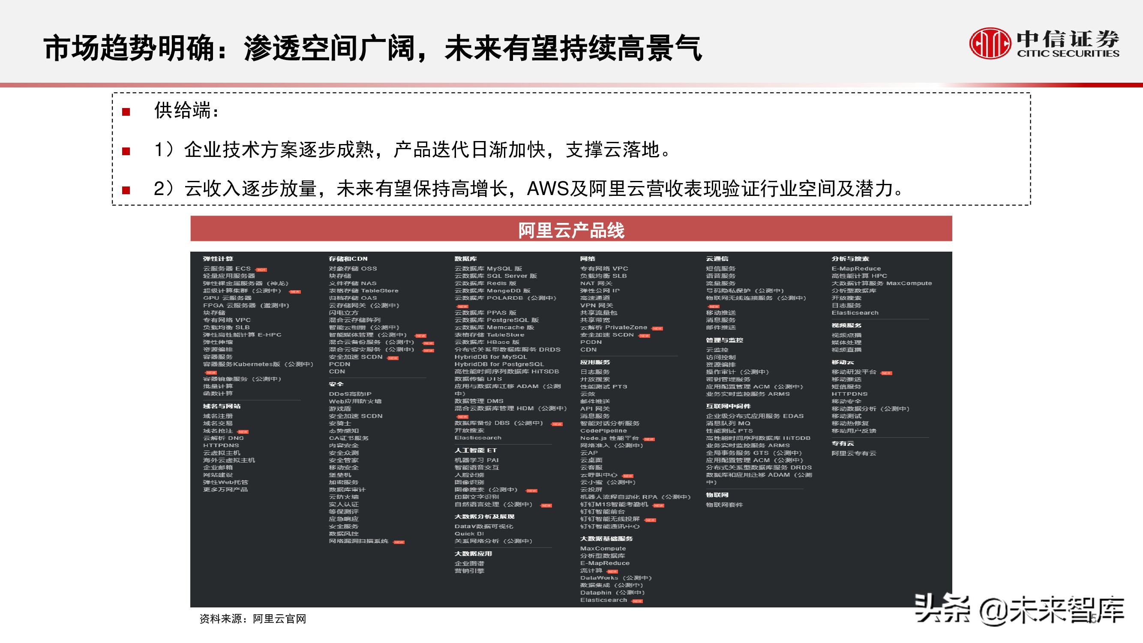
Task: Click the NEW badge beside 域名抢注
Action: [243, 432]
